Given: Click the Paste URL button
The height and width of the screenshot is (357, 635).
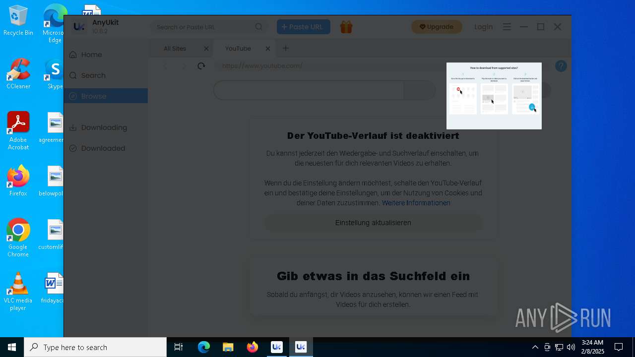Looking at the screenshot, I should [304, 27].
